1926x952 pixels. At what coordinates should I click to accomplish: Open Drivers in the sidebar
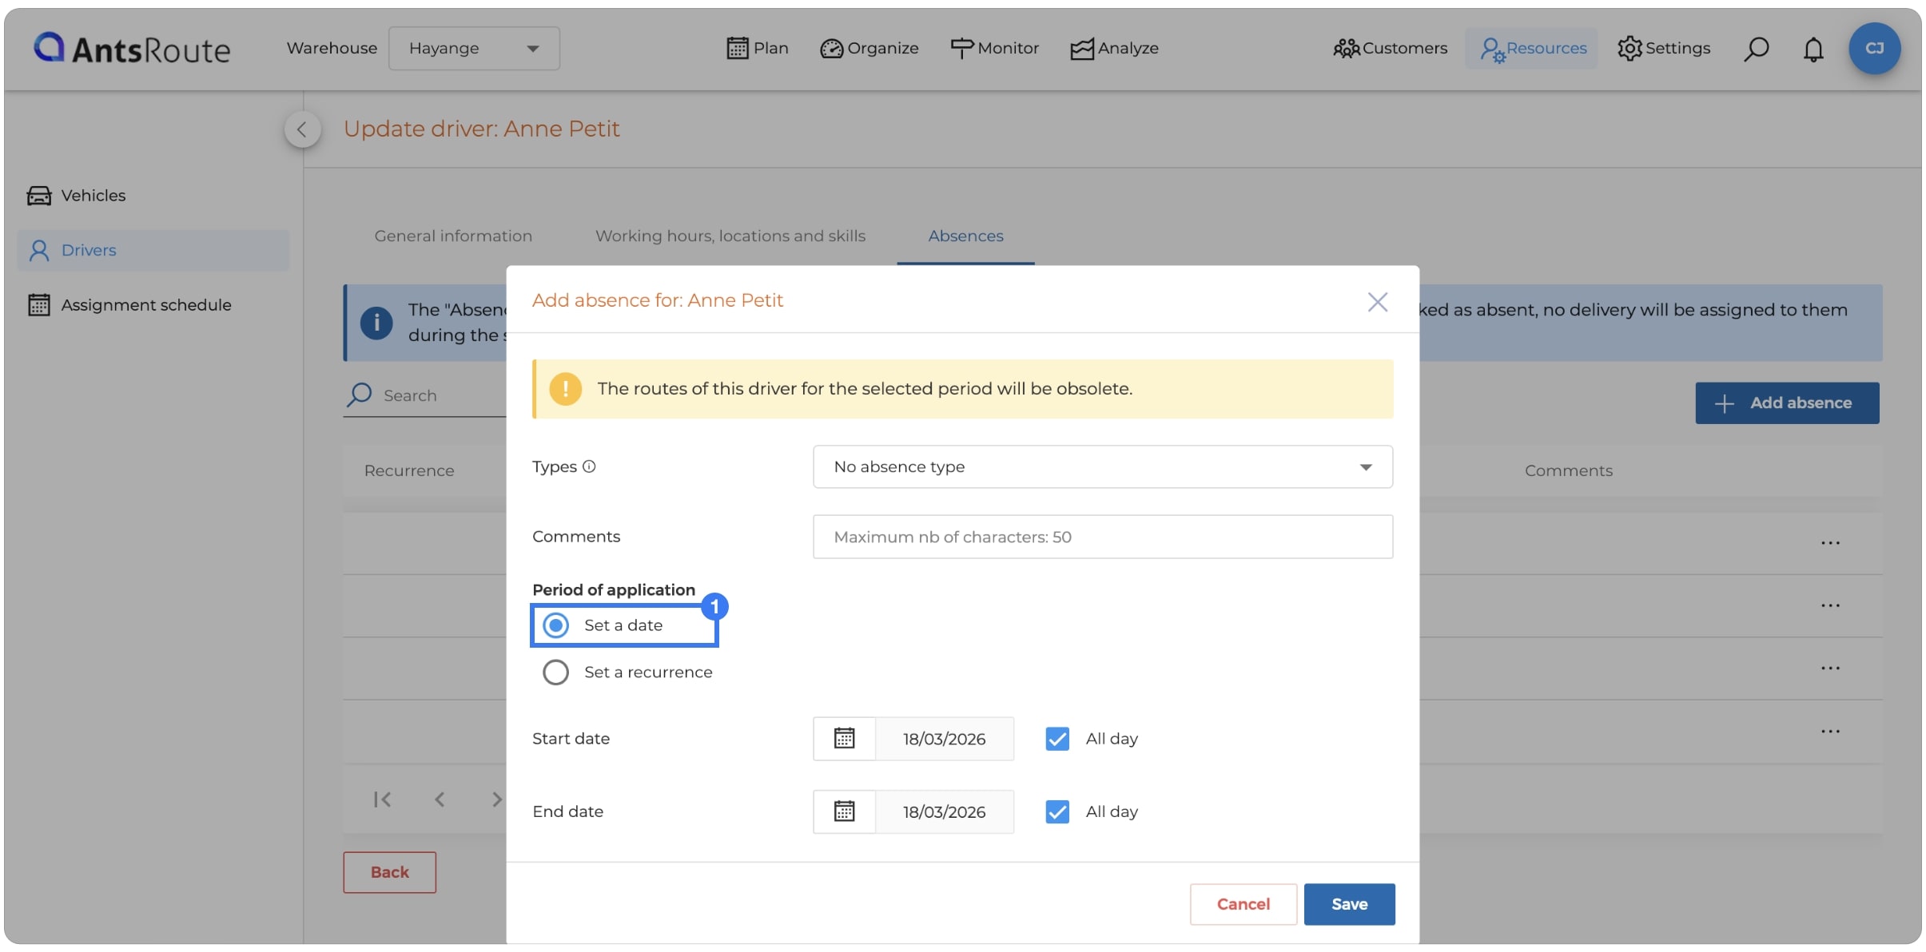153,250
